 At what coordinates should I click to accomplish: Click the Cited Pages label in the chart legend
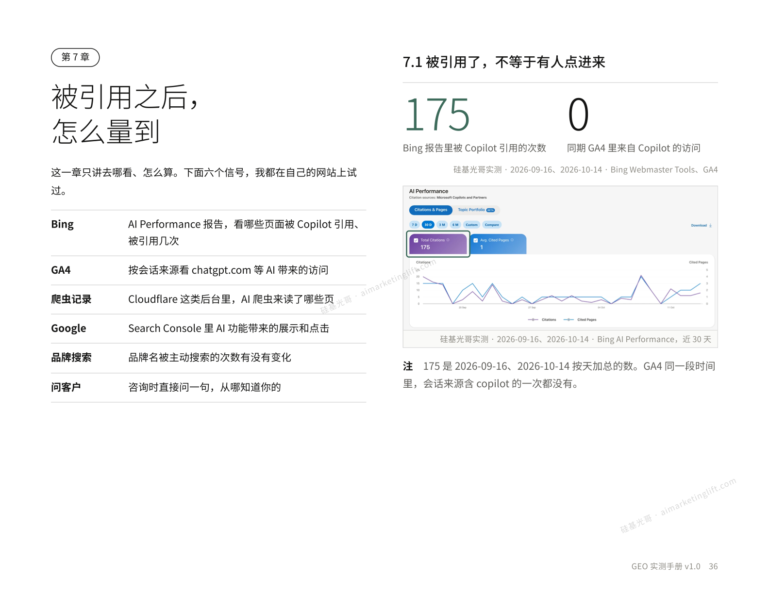(587, 320)
